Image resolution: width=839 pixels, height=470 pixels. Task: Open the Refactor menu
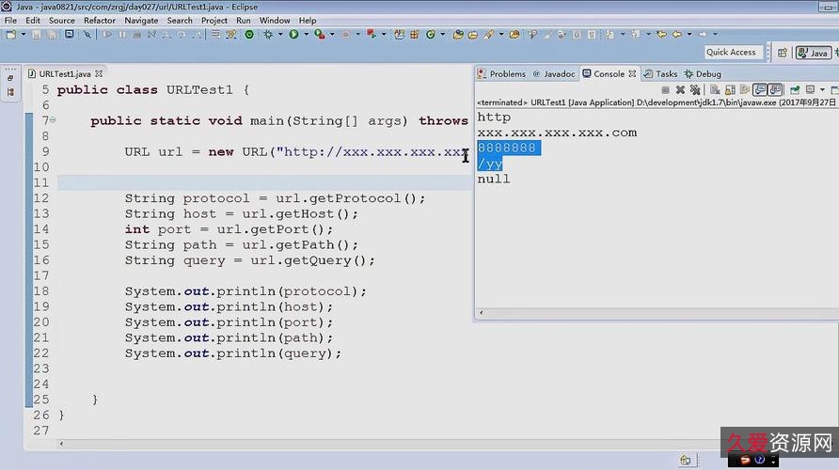coord(100,20)
